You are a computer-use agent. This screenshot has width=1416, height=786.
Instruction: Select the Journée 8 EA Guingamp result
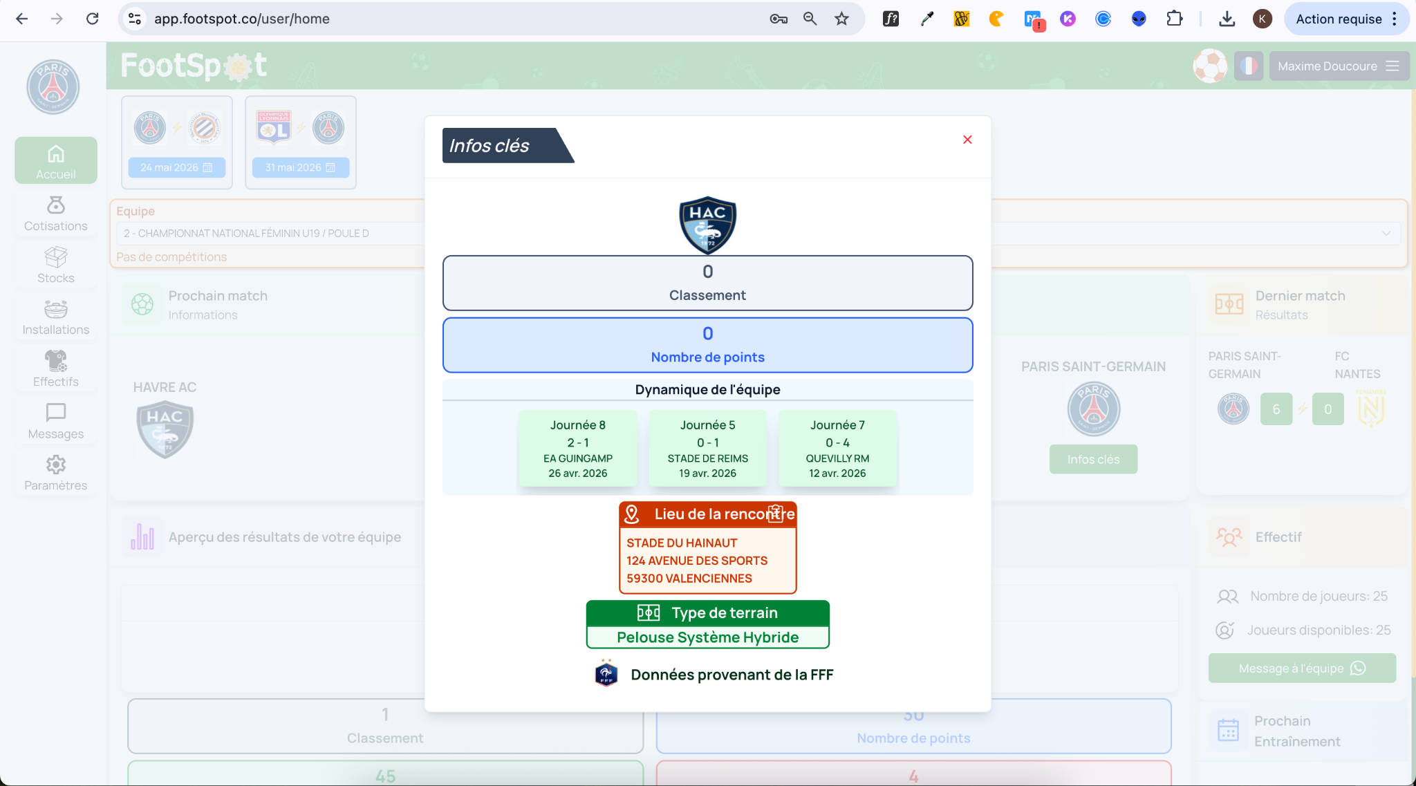pos(578,449)
